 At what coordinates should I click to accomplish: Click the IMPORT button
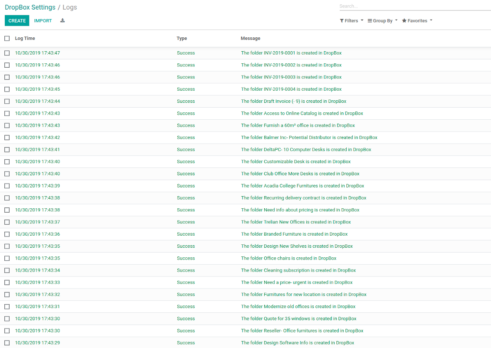pos(43,21)
